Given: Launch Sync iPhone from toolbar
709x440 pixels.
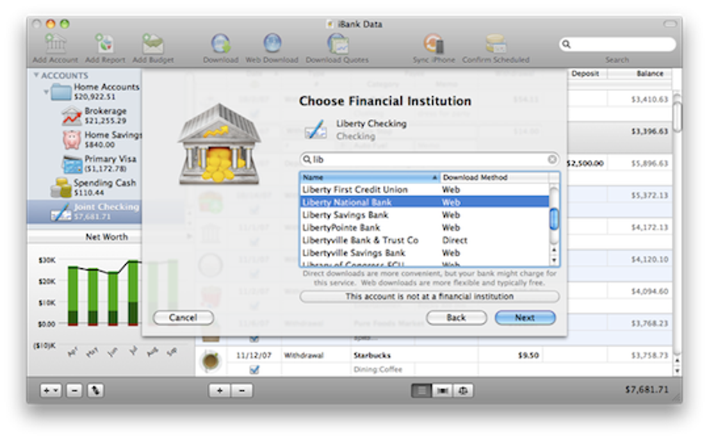Looking at the screenshot, I should [x=434, y=44].
